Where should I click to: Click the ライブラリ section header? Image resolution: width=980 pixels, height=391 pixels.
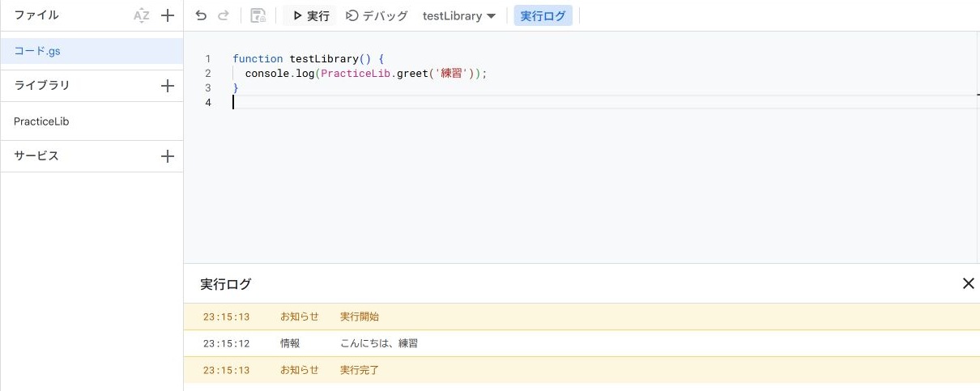(42, 86)
